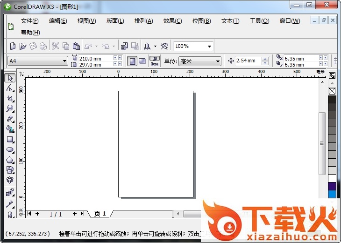
Task: Click the Corel online icon
Action: pos(164,46)
